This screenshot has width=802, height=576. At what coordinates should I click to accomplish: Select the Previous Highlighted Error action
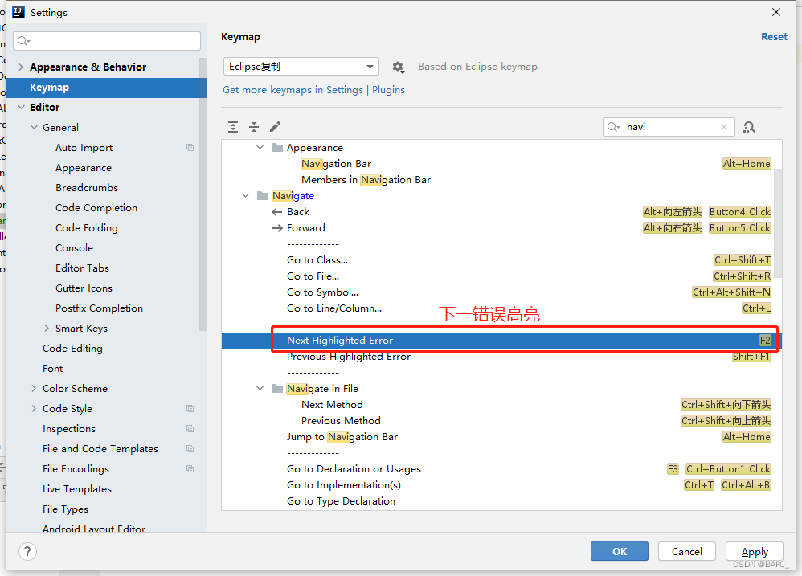501,357
